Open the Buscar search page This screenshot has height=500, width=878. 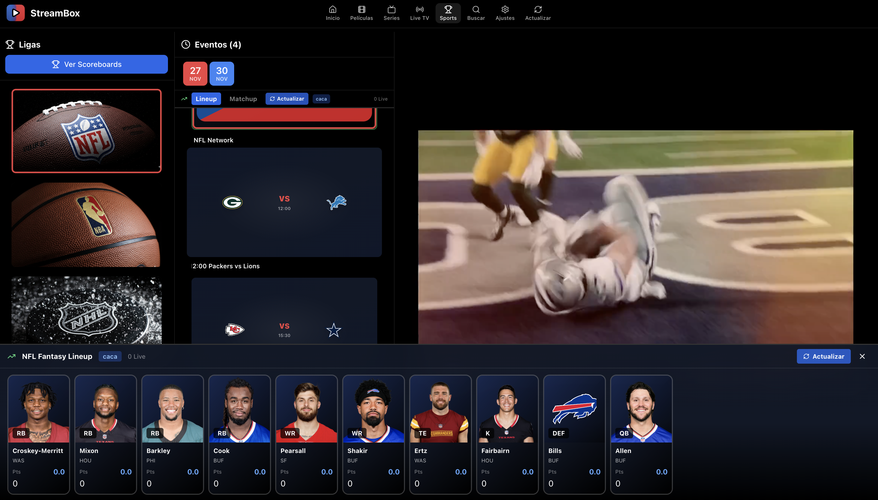click(476, 13)
